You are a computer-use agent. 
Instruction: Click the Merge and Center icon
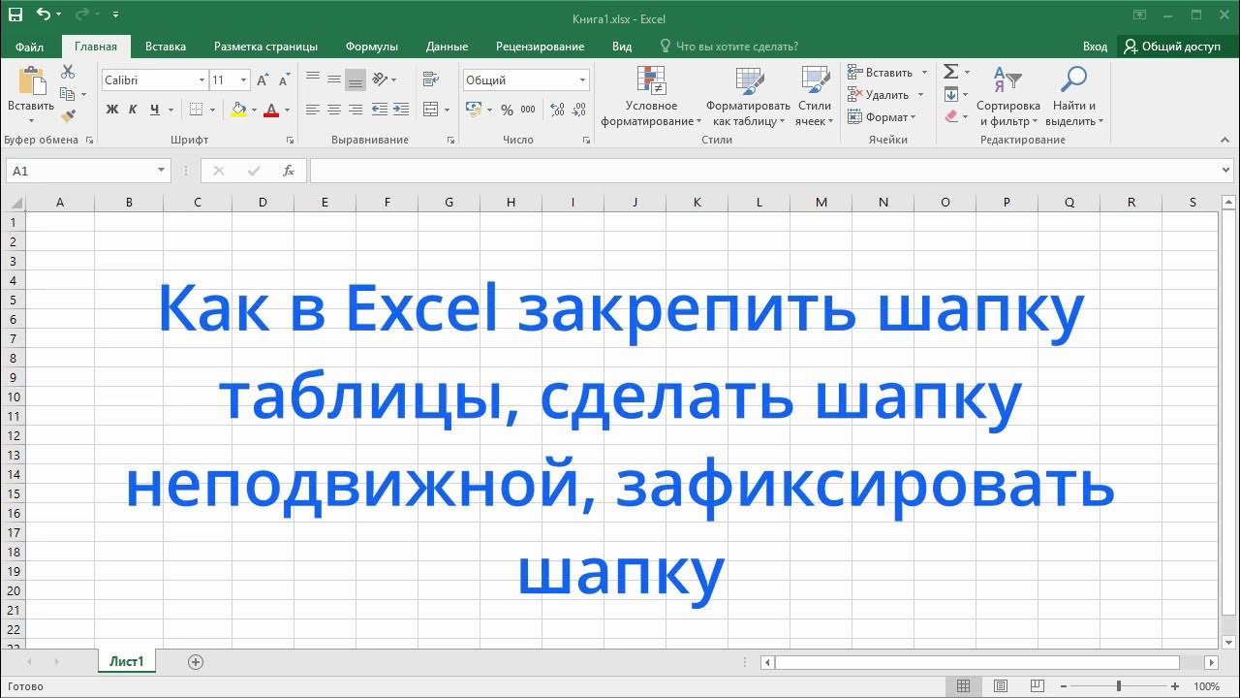[431, 110]
